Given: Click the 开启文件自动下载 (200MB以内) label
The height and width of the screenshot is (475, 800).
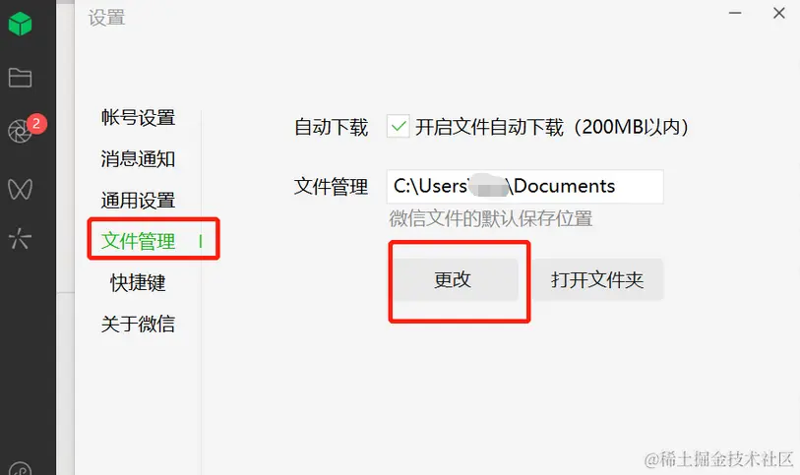Looking at the screenshot, I should pos(551,127).
